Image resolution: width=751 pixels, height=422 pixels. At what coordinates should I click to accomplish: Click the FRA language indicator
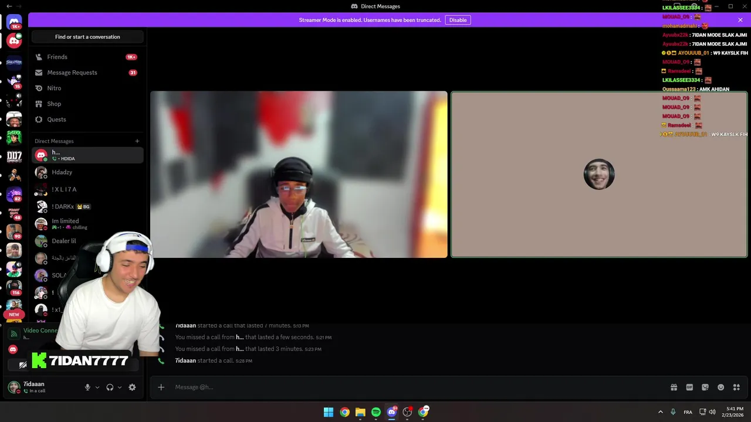[x=688, y=412]
